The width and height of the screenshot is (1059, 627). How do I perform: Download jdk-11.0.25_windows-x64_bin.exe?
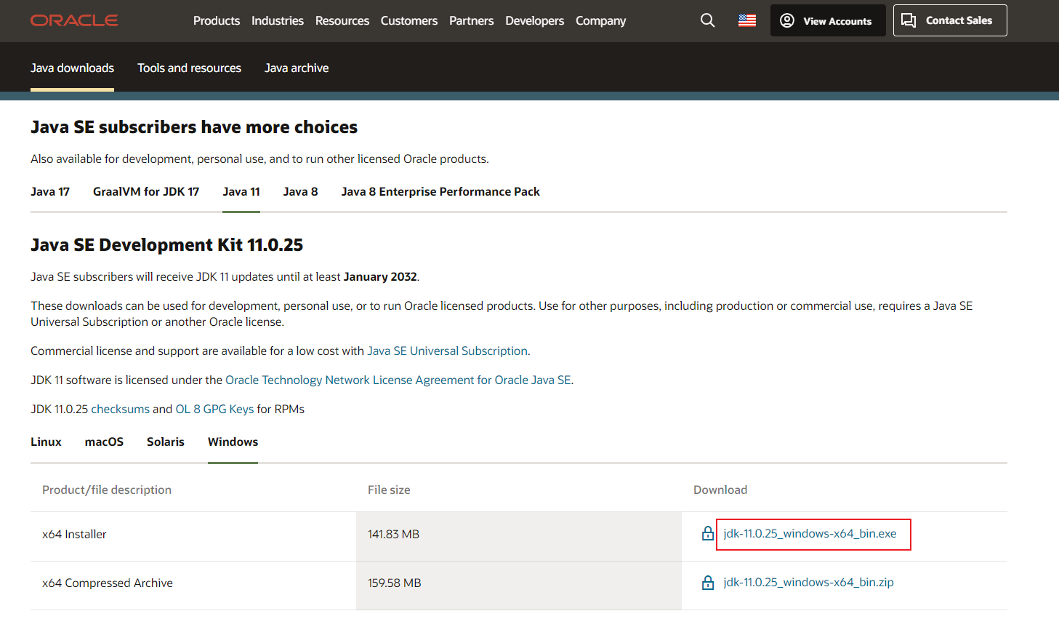point(810,534)
